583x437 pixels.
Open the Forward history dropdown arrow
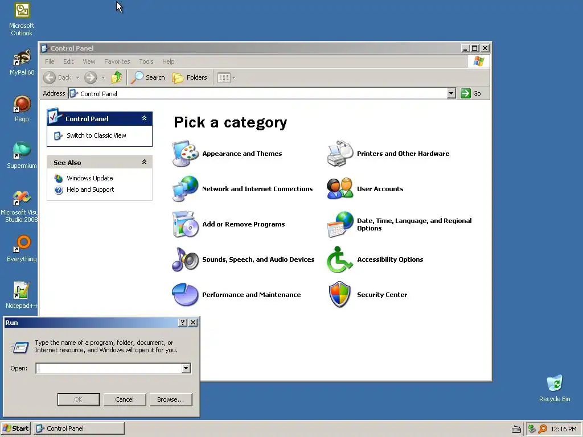click(104, 77)
